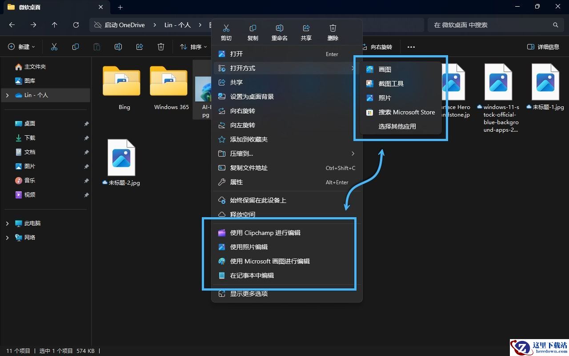This screenshot has height=356, width=569.
Task: Open 主文件夹 in the sidebar
Action: 35,67
